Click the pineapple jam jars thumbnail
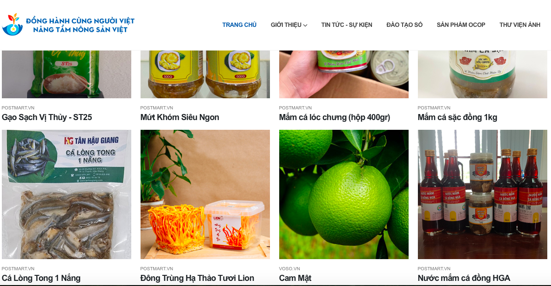The image size is (551, 286). pyautogui.click(x=205, y=74)
